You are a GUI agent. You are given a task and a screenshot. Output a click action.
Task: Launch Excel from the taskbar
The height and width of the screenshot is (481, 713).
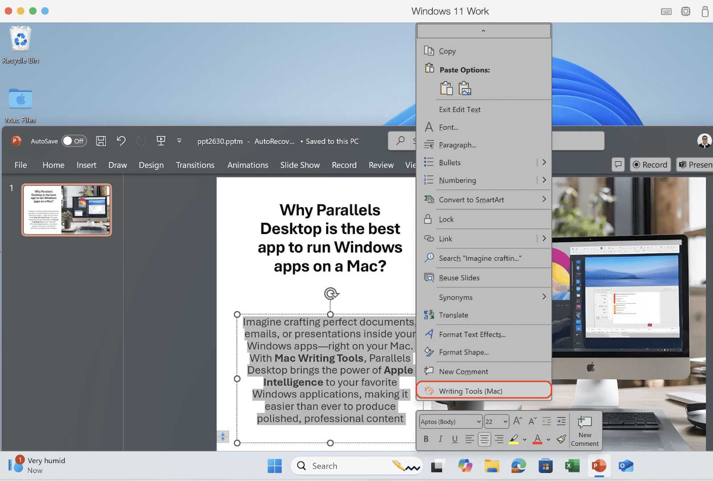point(572,465)
